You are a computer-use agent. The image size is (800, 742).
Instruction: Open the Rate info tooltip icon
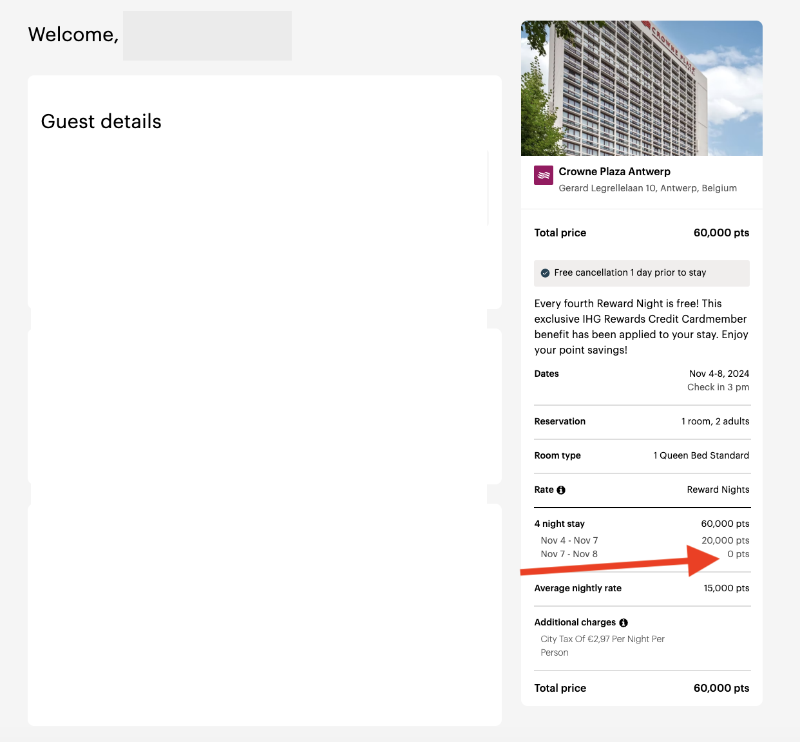click(560, 490)
